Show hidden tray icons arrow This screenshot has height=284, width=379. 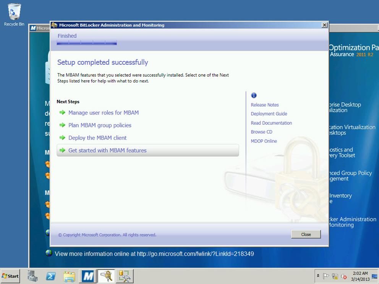pyautogui.click(x=318, y=276)
